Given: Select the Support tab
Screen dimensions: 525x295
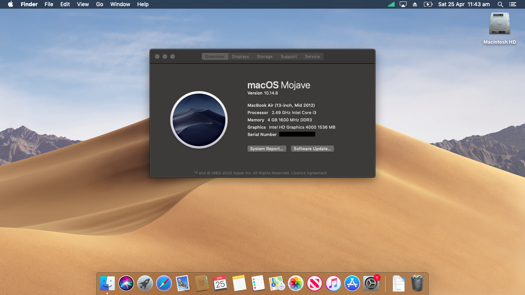Looking at the screenshot, I should [288, 56].
